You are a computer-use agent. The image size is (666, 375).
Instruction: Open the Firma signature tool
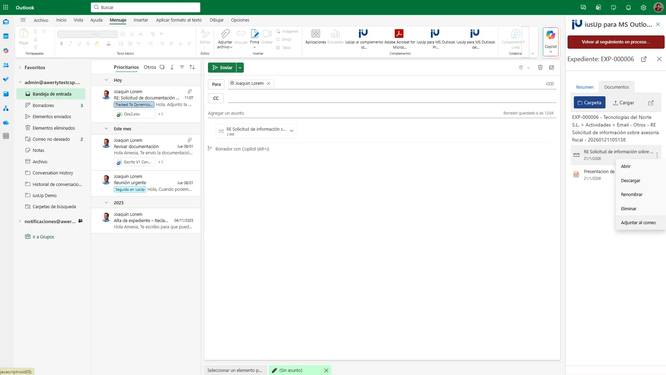coord(254,34)
